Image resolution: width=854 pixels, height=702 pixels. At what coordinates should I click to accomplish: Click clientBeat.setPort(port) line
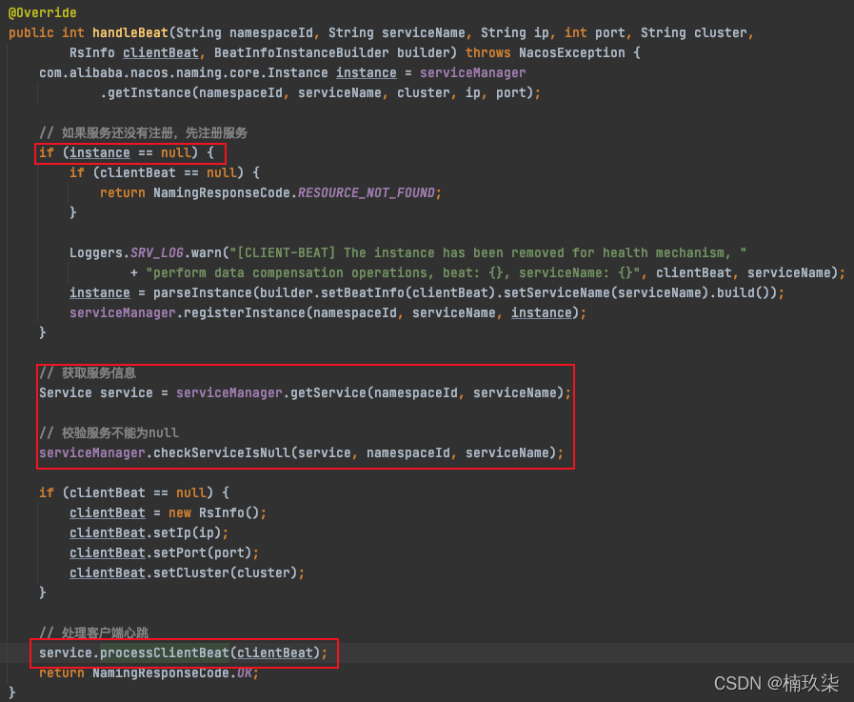164,552
